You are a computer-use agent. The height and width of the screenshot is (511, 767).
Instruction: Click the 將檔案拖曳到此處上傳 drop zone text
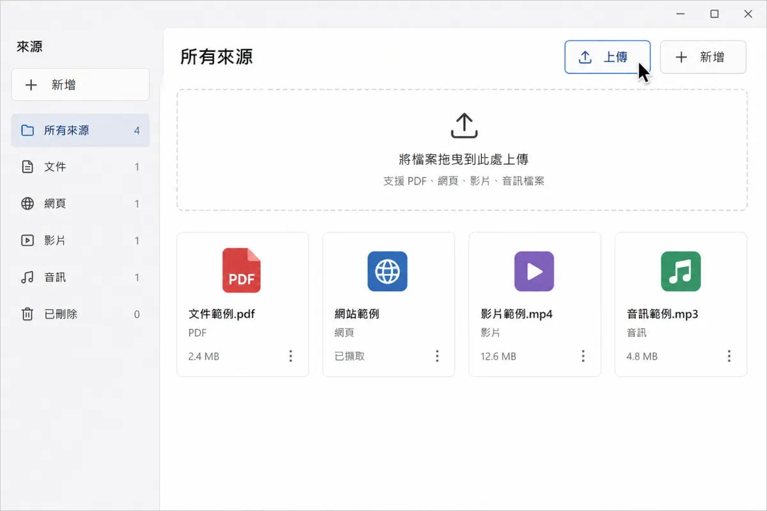click(x=463, y=160)
